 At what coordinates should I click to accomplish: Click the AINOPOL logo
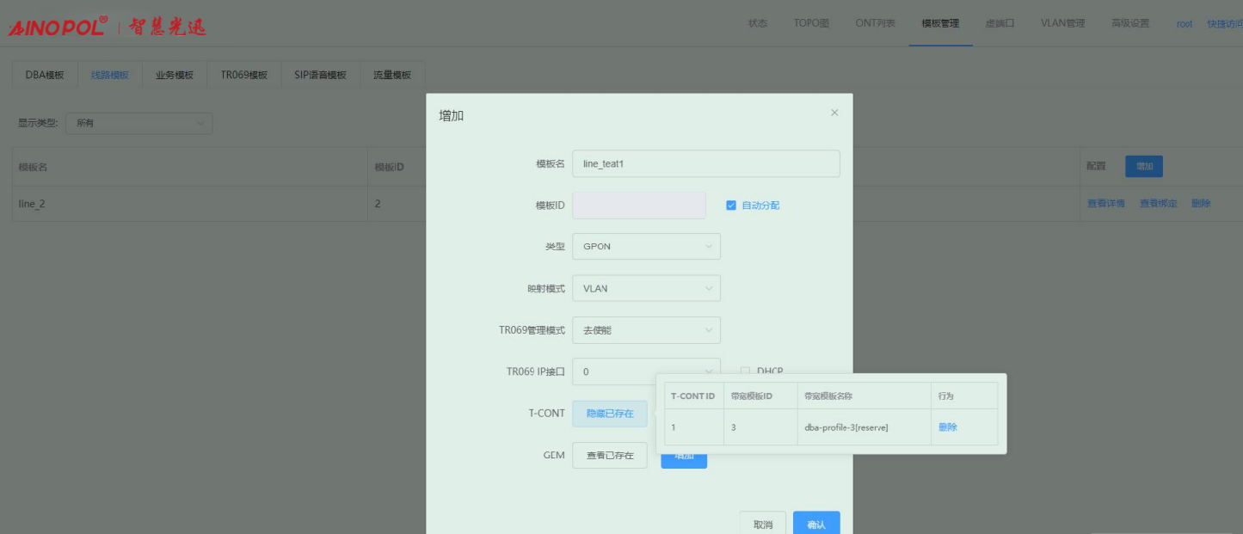click(58, 26)
